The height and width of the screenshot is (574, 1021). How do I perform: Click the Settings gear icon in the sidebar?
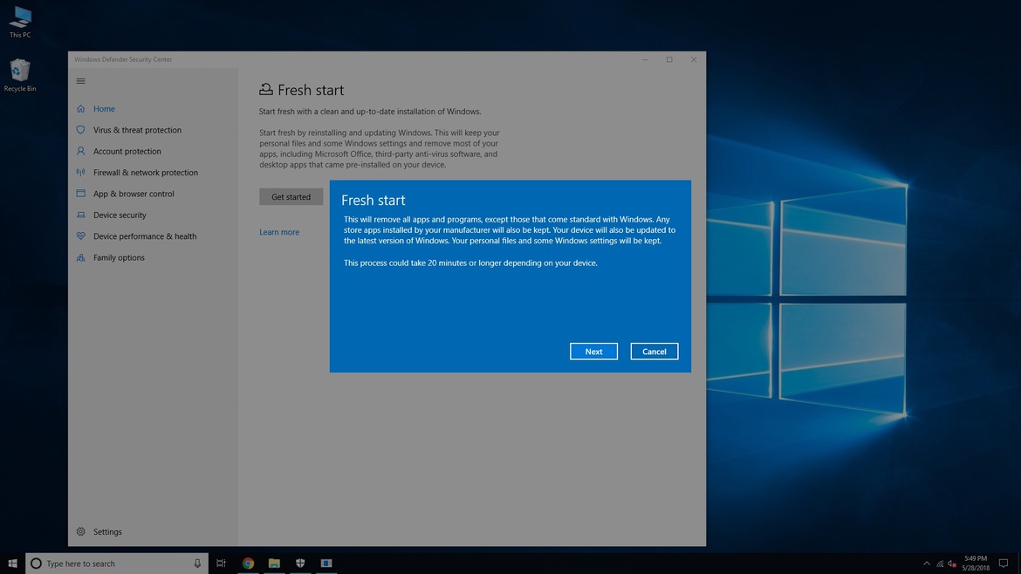(x=81, y=532)
